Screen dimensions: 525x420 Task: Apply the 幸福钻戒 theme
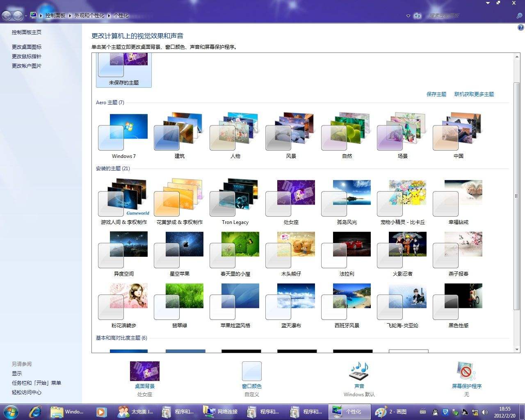pyautogui.click(x=458, y=202)
